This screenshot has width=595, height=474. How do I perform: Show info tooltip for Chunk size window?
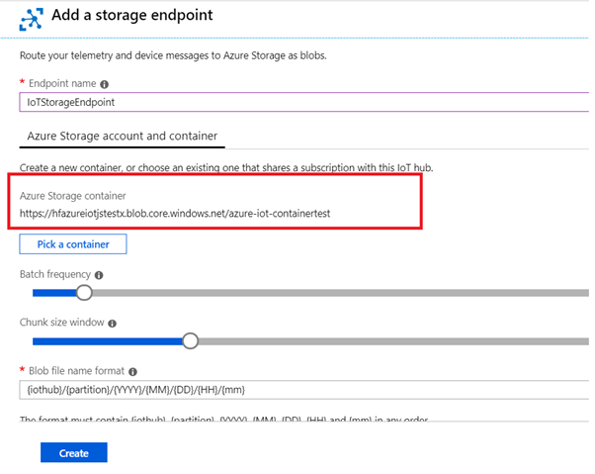(x=113, y=324)
